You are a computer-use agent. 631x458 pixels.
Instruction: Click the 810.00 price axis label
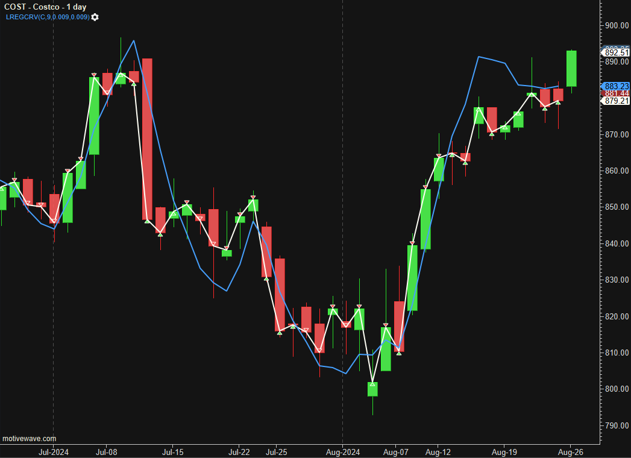click(617, 353)
